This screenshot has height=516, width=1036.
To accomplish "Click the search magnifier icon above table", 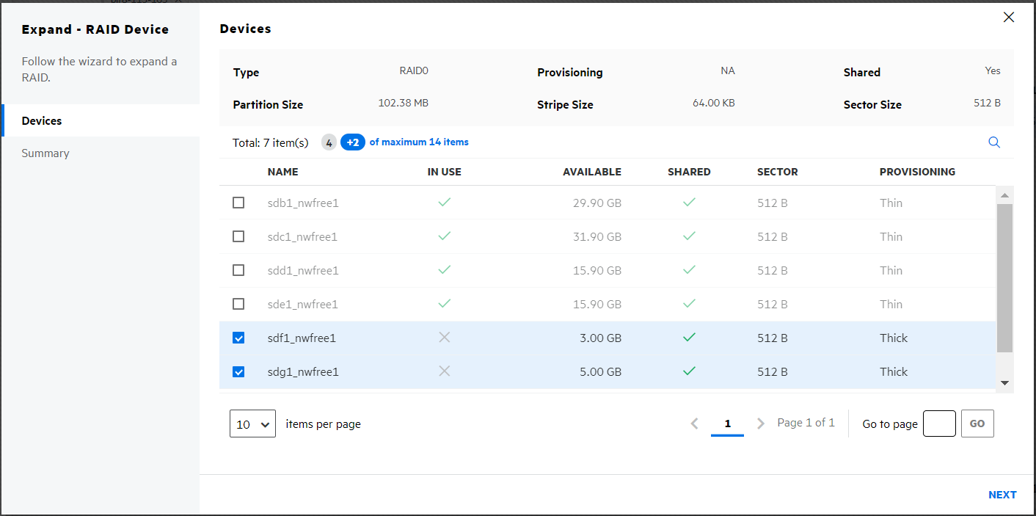I will click(x=994, y=142).
